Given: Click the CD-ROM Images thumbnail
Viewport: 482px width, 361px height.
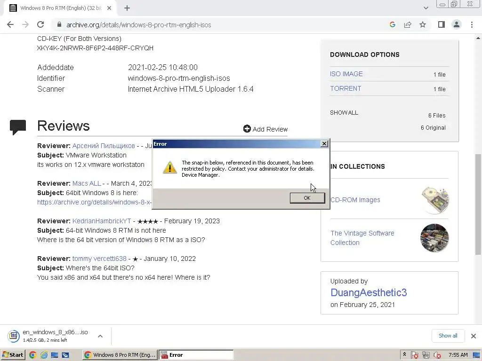Looking at the screenshot, I should tap(434, 200).
